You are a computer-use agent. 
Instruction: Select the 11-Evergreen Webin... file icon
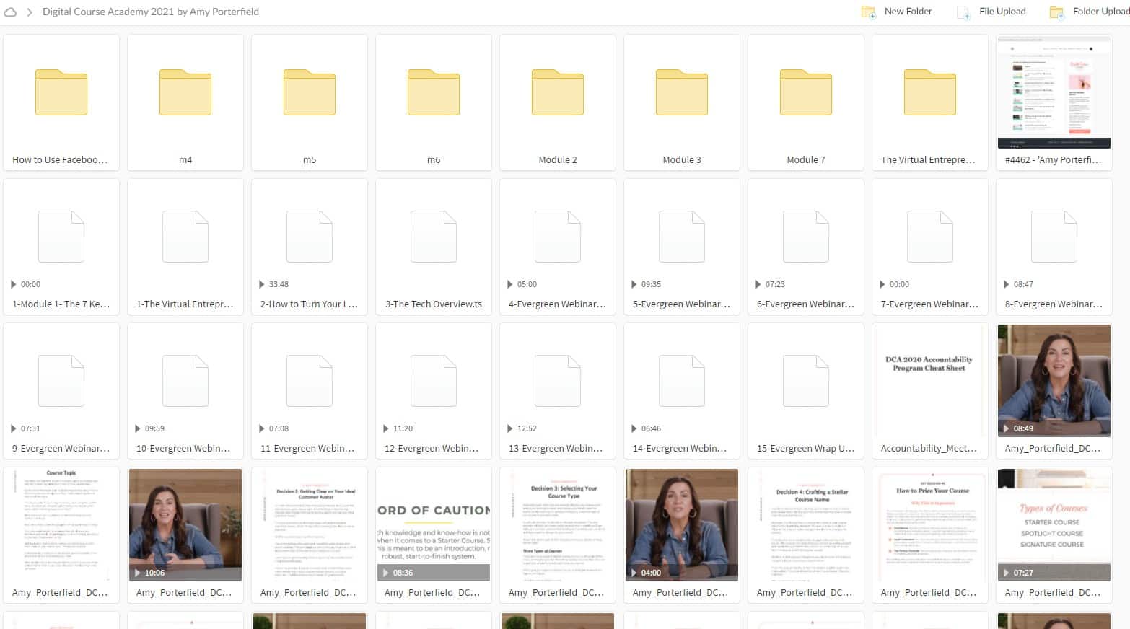[310, 381]
